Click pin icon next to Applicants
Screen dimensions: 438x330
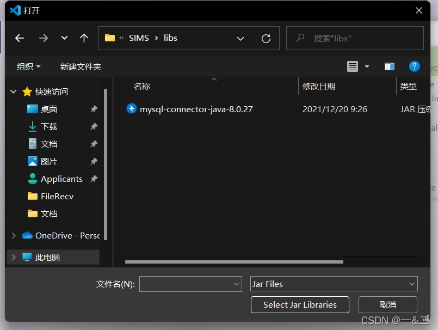click(94, 179)
